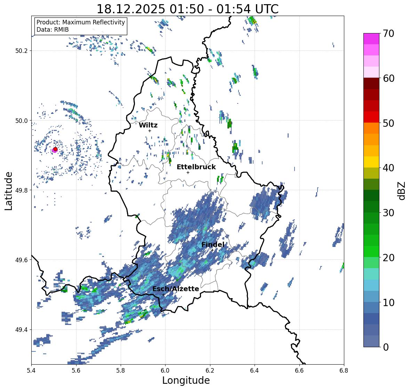This screenshot has height=389, width=410.
Task: Click the 0 tick on the colorbar
Action: (x=386, y=347)
